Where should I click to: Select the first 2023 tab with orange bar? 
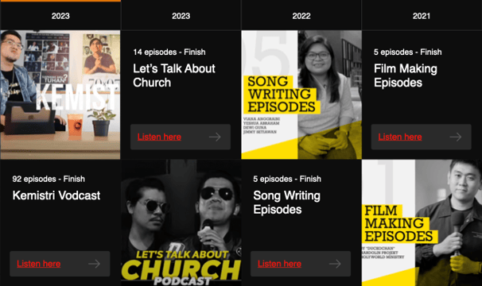click(60, 16)
